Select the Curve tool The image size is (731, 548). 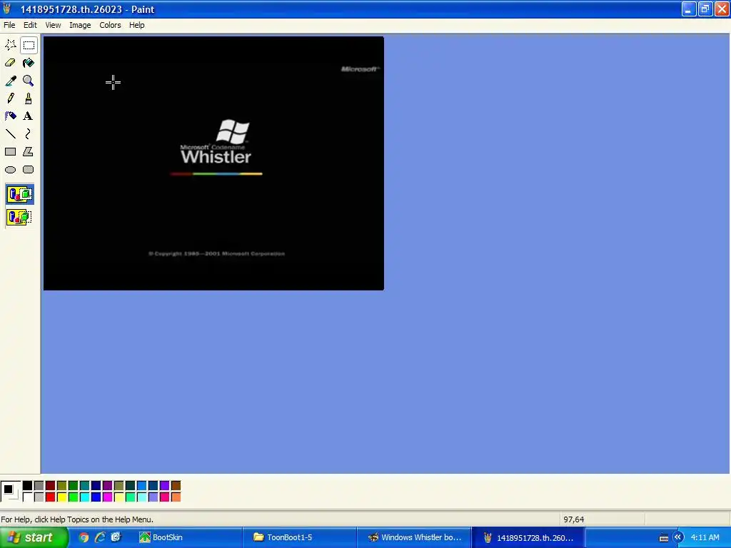[29, 133]
